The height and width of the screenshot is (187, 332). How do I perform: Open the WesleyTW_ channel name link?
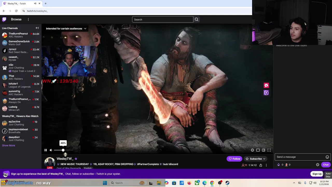pos(65,159)
